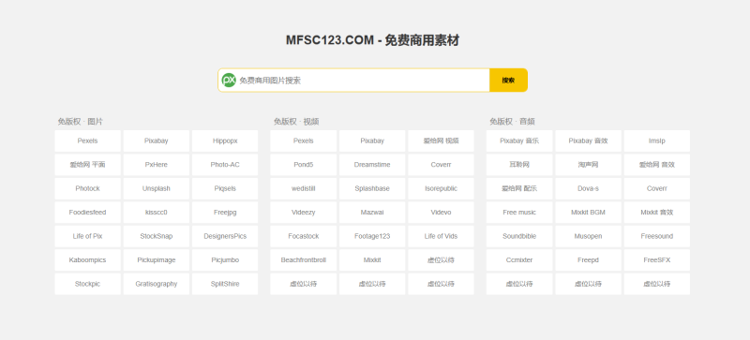Visit Gratisography
The height and width of the screenshot is (340, 750).
(x=157, y=284)
